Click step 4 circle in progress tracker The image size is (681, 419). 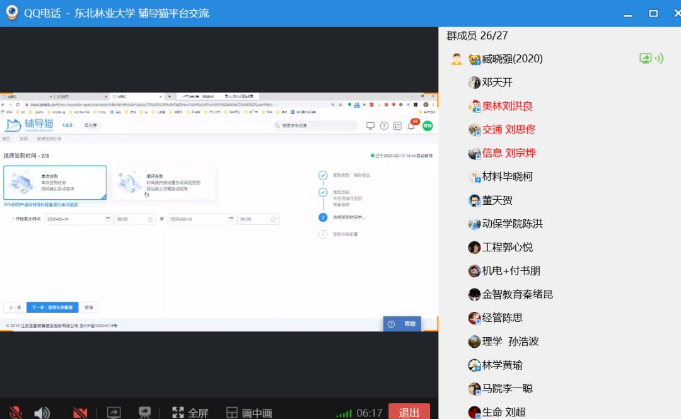pos(323,234)
